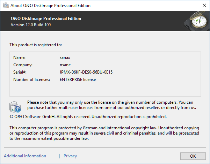The width and height of the screenshot is (210, 164).
Task: Click the O&O Software GmbH copyright line
Action: tap(88, 116)
